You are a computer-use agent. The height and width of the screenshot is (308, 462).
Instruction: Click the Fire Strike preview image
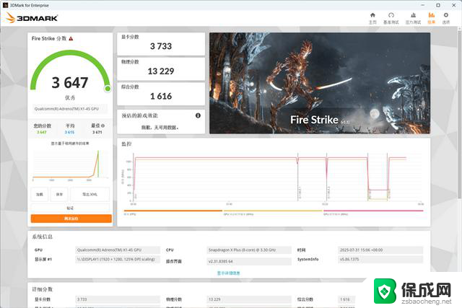pyautogui.click(x=320, y=83)
